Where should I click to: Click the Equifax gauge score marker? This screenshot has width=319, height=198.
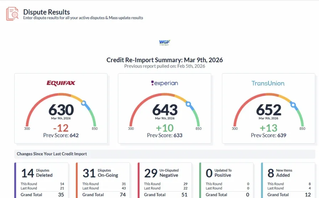pos(84,103)
